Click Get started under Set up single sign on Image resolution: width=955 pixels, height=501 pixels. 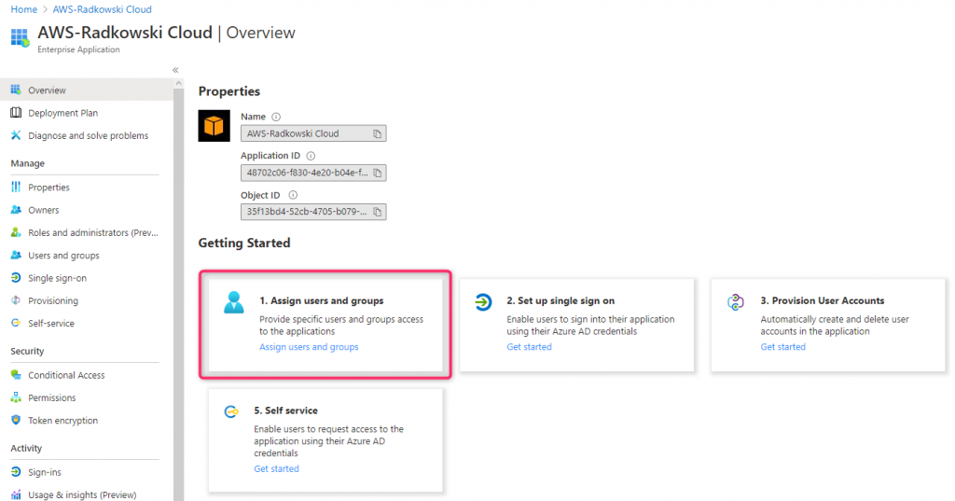point(530,347)
